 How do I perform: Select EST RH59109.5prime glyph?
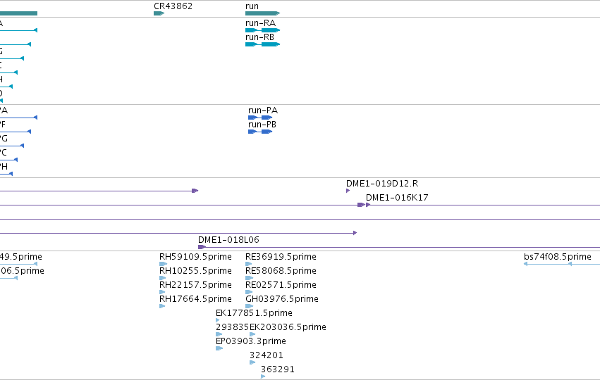[163, 264]
